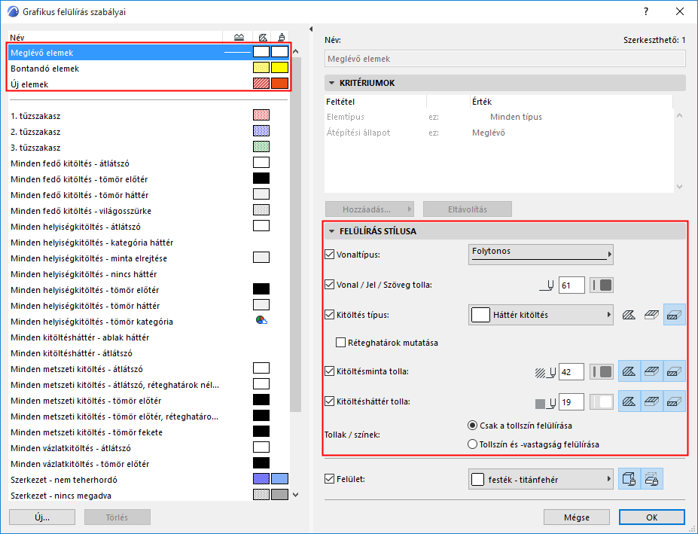Click the Új... button

click(42, 517)
